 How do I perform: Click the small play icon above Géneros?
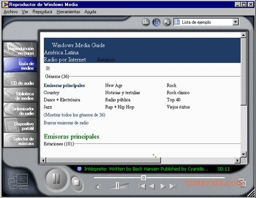click(48, 68)
